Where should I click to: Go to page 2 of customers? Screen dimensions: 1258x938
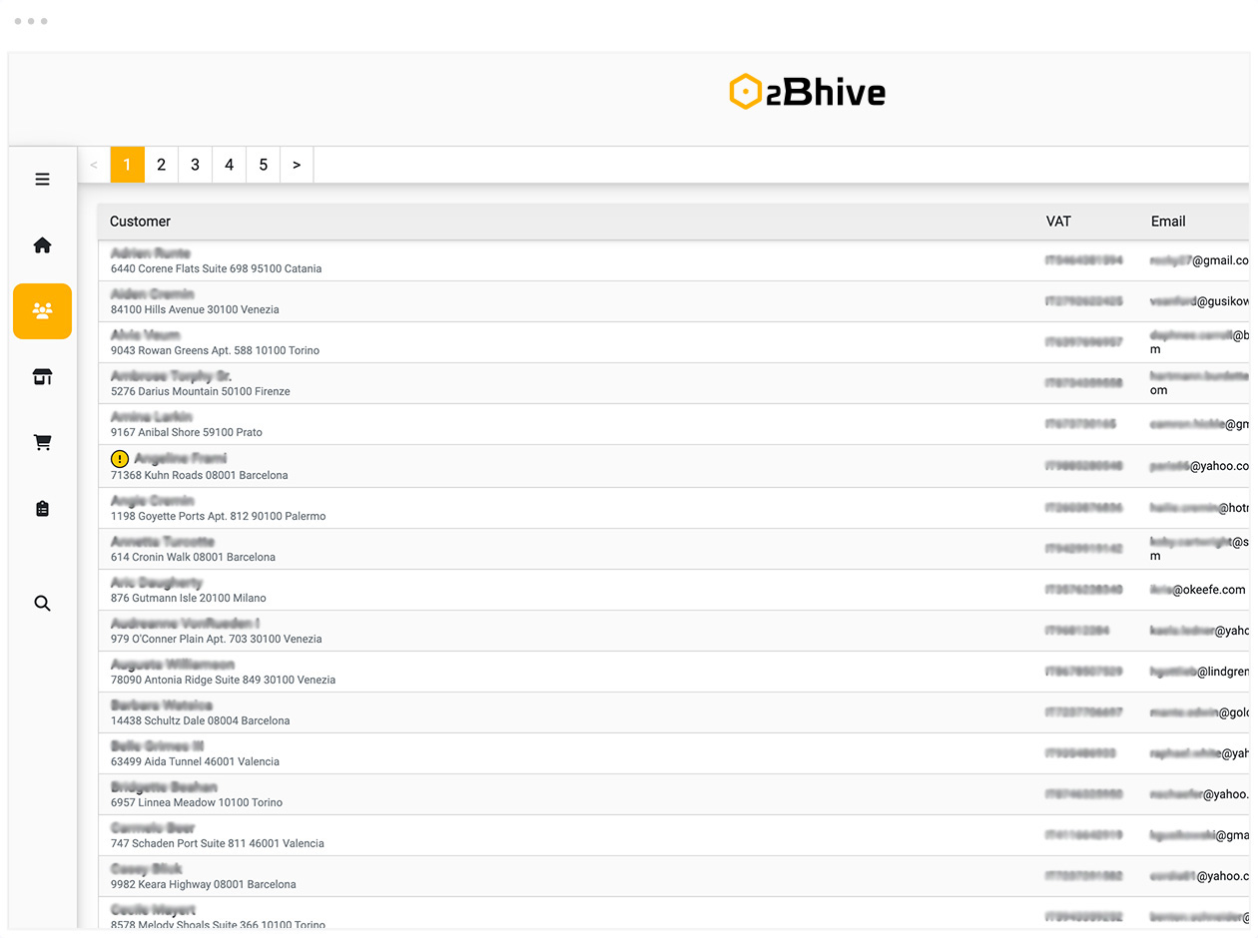tap(161, 164)
